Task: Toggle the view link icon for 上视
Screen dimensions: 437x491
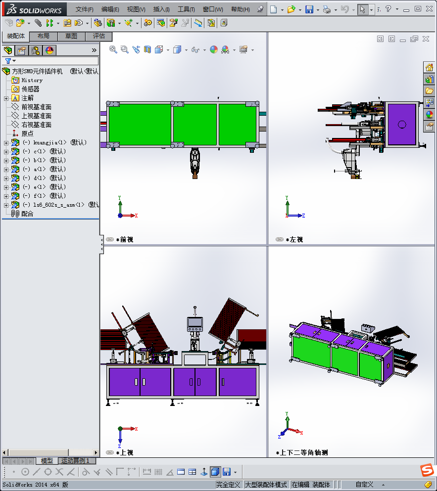Action: (x=110, y=452)
